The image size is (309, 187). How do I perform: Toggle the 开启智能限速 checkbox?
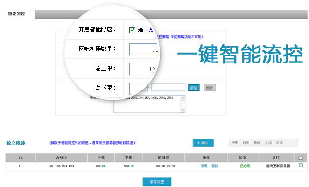point(132,30)
